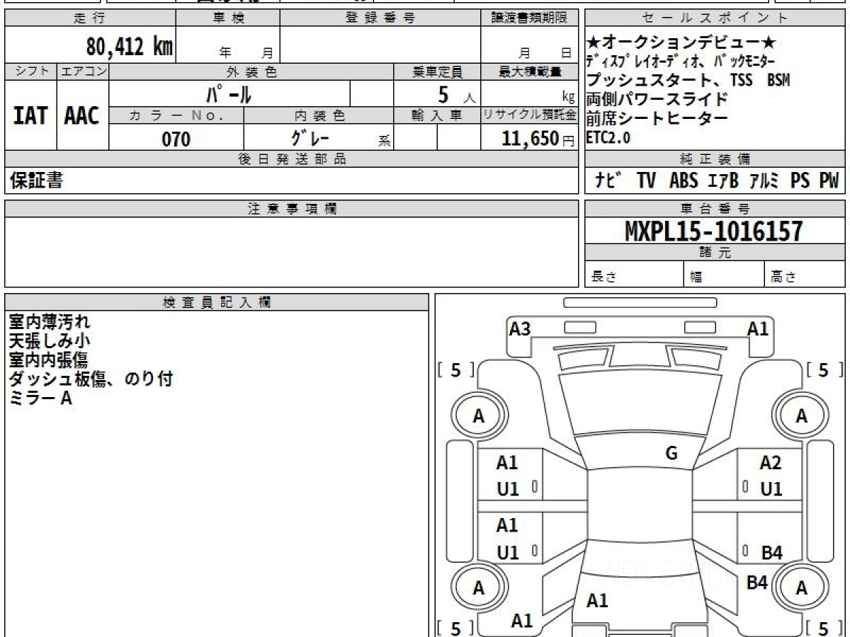The height and width of the screenshot is (637, 850).
Task: Select the 車検 header cell
Action: [x=228, y=18]
